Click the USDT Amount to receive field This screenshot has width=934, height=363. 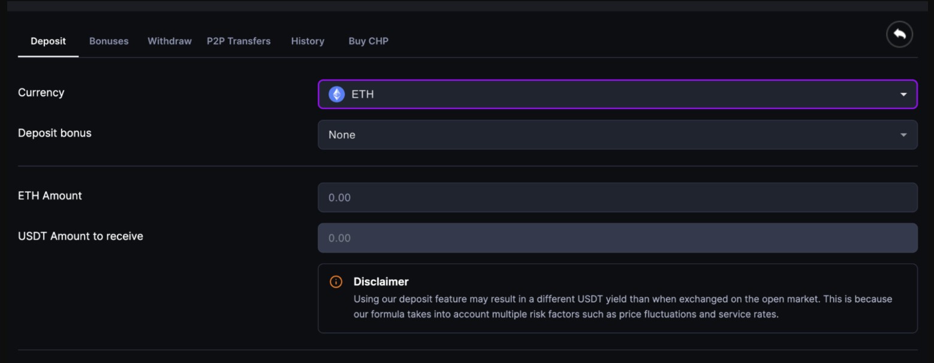[617, 238]
